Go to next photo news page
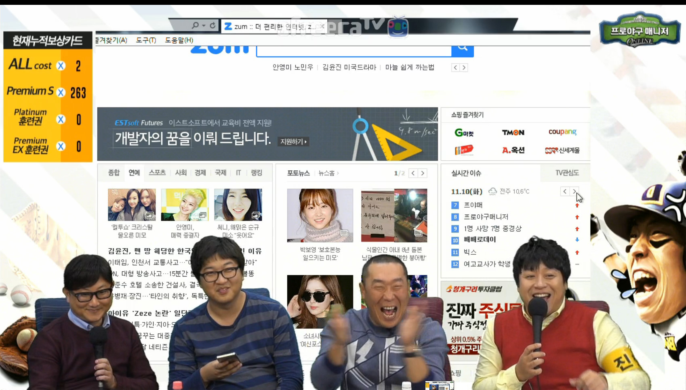686x390 pixels. [x=423, y=173]
